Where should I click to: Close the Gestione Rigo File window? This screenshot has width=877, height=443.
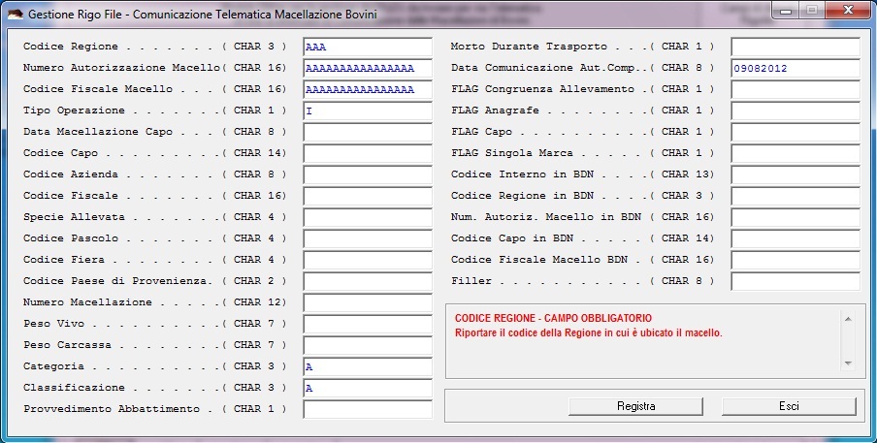pos(848,10)
